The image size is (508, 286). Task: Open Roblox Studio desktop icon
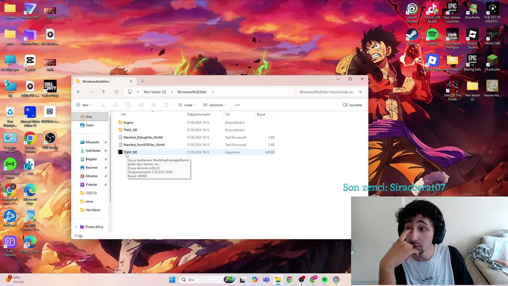(x=472, y=39)
